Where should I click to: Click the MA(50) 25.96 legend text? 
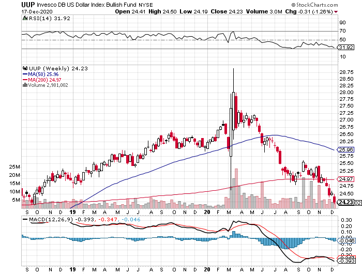[x=43, y=74]
